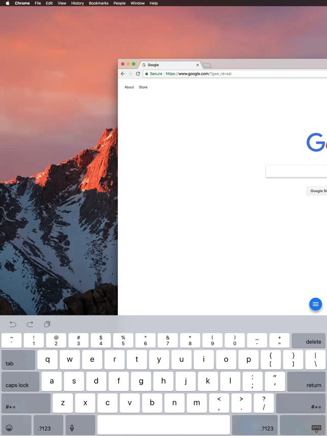Tap the right .?123 key
Image resolution: width=327 pixels, height=436 pixels.
[255, 425]
